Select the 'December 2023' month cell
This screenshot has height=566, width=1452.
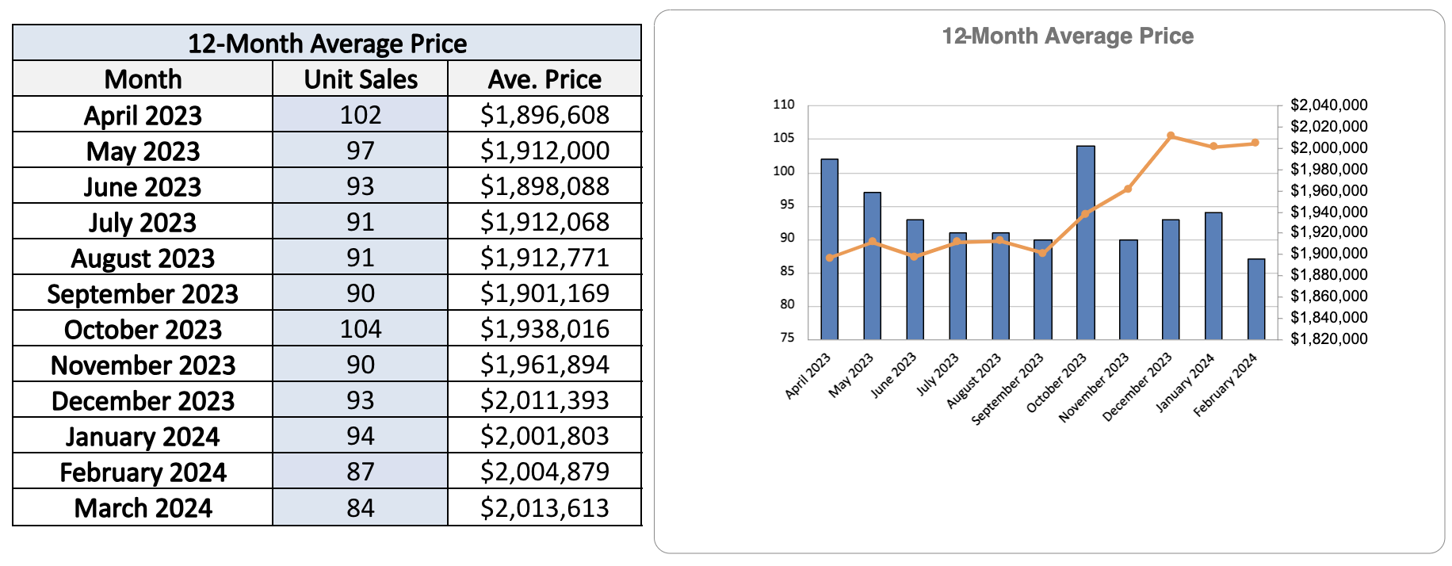[143, 400]
